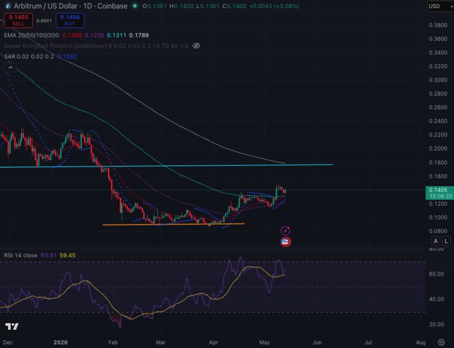Screen dimensions: 454x348
Task: Click the 0.1404 BUY button
Action: point(70,20)
